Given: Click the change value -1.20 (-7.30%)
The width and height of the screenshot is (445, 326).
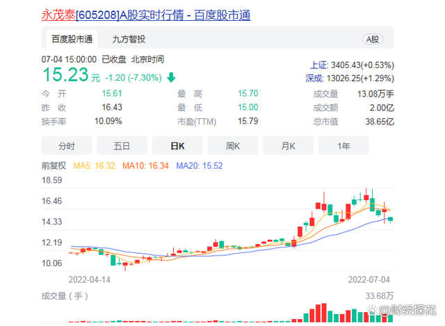Looking at the screenshot, I should [133, 77].
